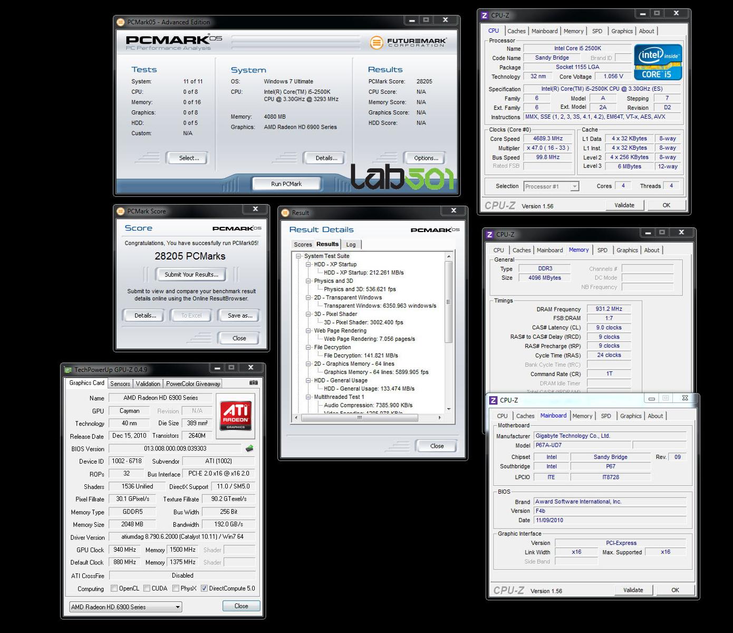
Task: Click Close button in Result Details window
Action: tap(437, 446)
